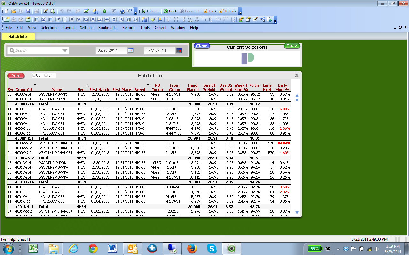Export table with the XL button
The width and height of the screenshot is (409, 255).
pos(297,76)
